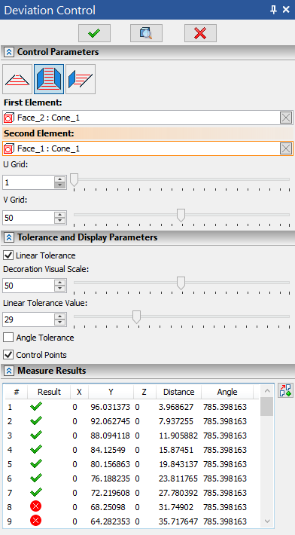
Task: Click the Decoration Visual Scale input field
Action: pos(29,286)
